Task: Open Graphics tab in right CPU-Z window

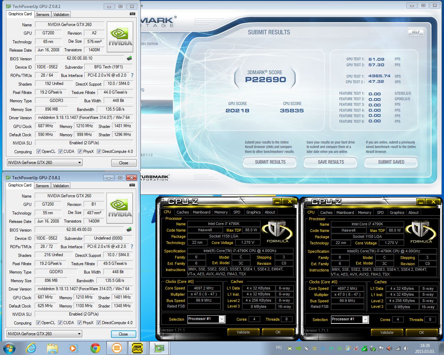Action: [397, 213]
